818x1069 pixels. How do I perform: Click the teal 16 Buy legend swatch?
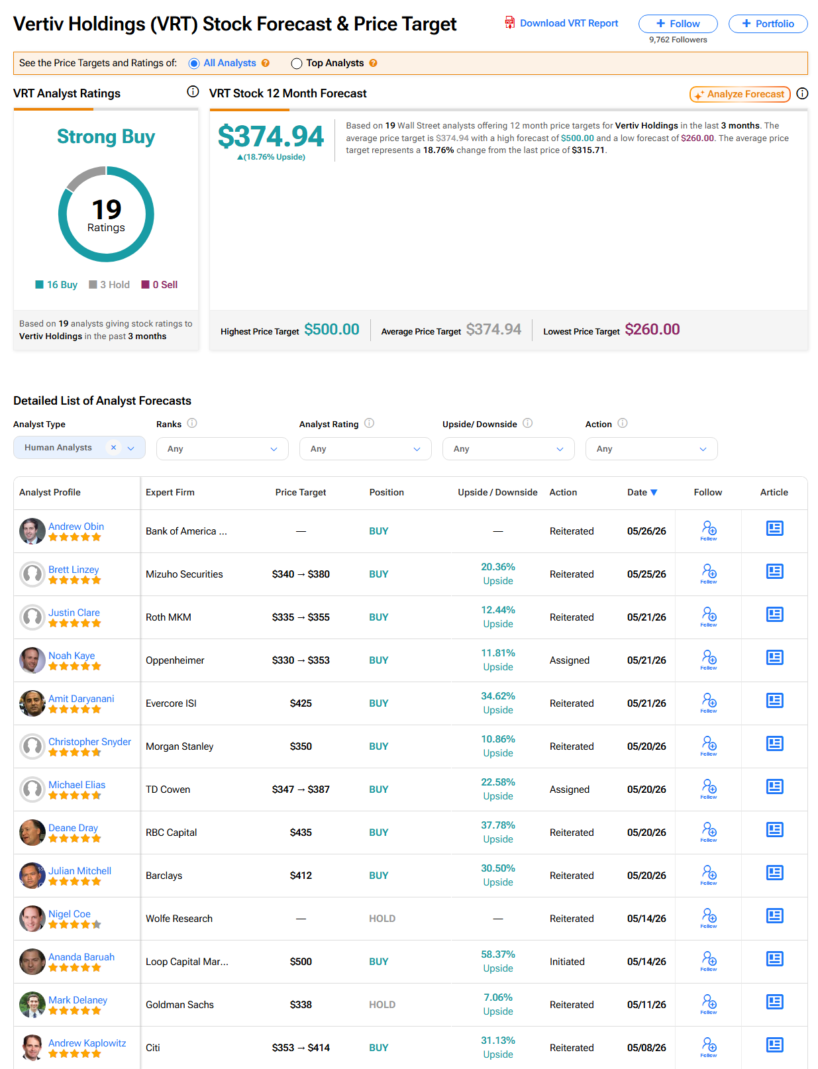(39, 285)
